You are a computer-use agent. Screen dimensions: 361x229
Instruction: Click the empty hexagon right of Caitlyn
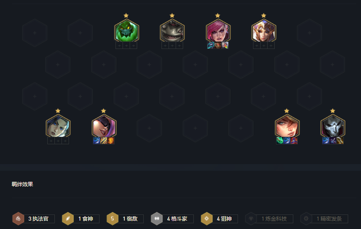(149, 128)
